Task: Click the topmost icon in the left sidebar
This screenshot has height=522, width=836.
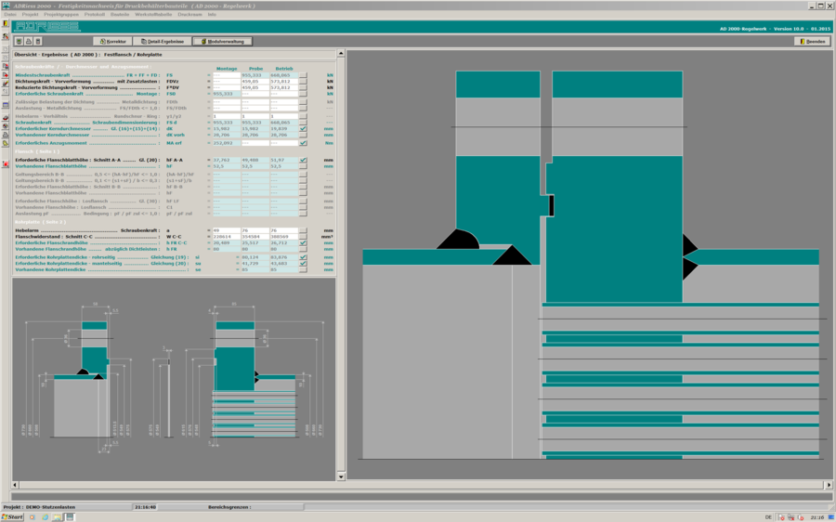Action: [x=6, y=25]
